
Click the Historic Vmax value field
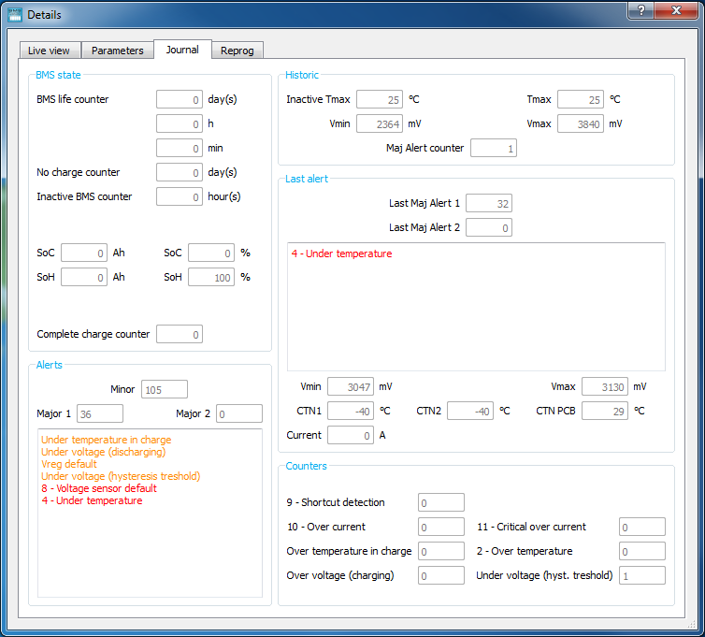581,123
